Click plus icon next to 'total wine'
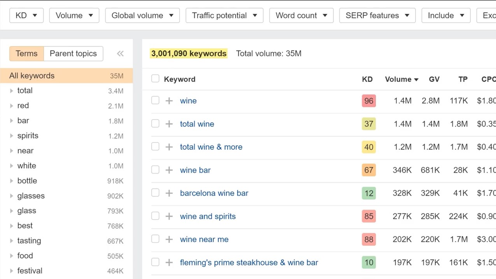Image resolution: width=496 pixels, height=279 pixels. point(169,124)
